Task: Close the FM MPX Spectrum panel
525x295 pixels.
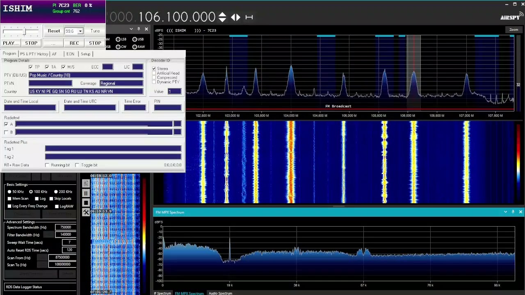Action: [x=520, y=212]
